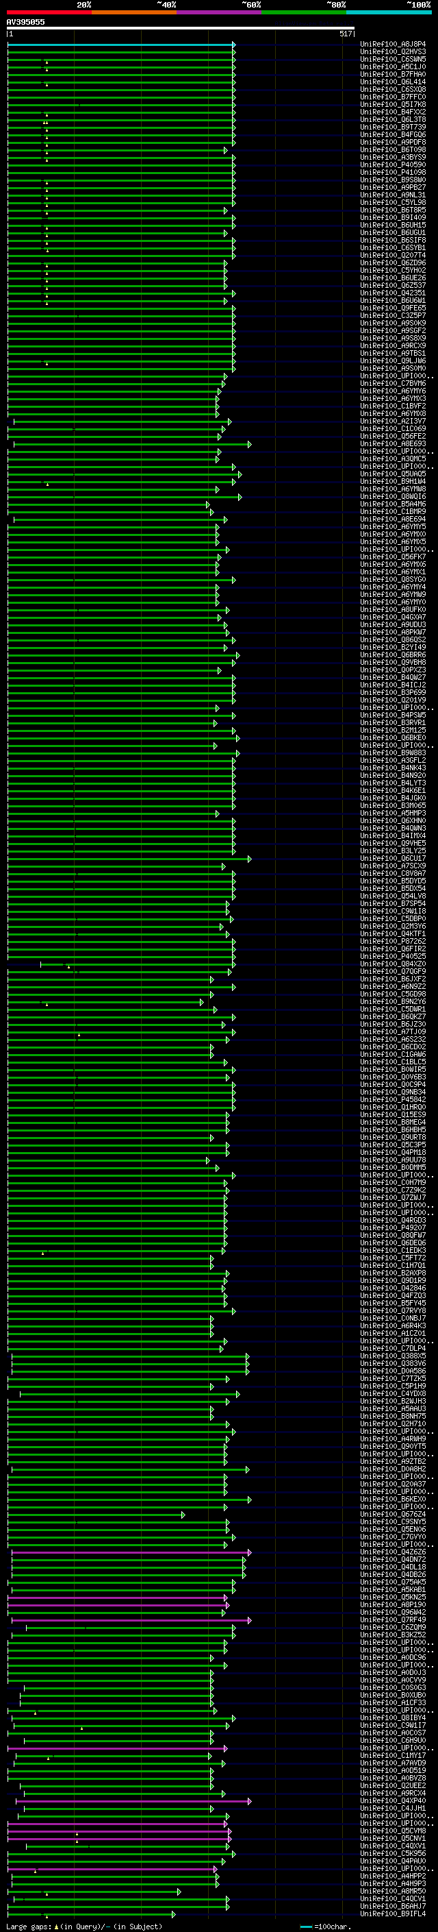
Task: Open hit UniRef100_A2I3V7
Action: [x=392, y=421]
